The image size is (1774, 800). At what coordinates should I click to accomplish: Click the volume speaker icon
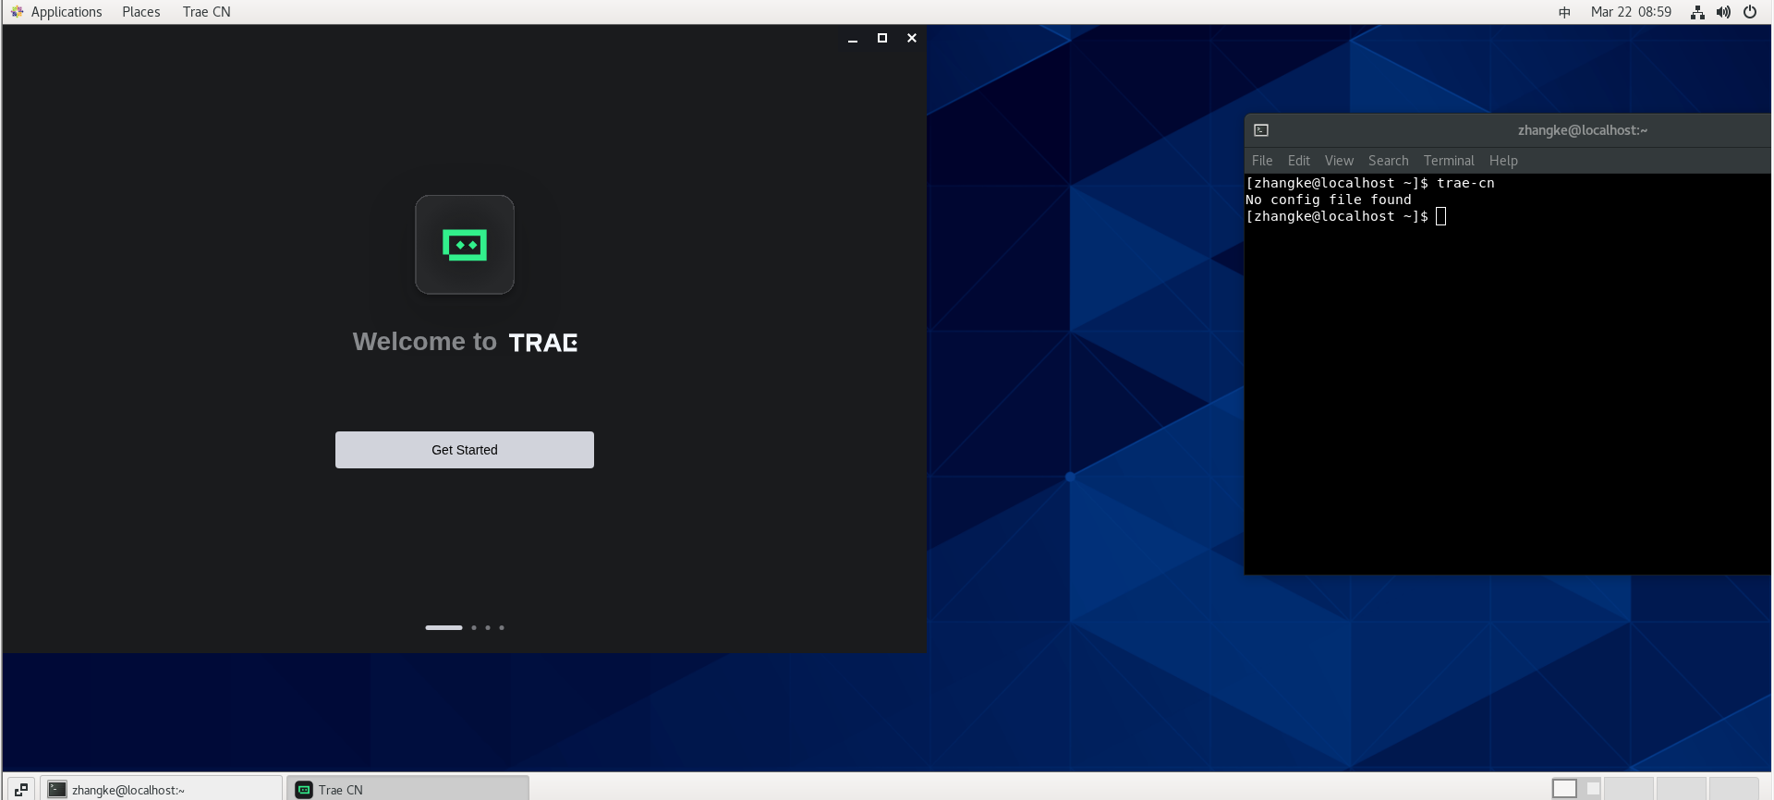[x=1723, y=12]
